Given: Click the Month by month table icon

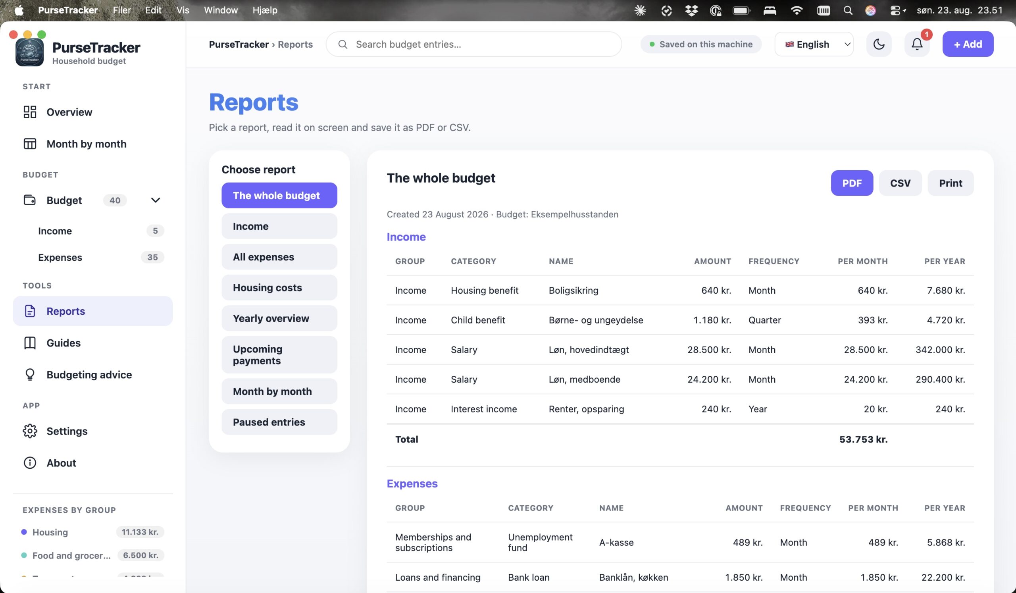Looking at the screenshot, I should pos(30,144).
